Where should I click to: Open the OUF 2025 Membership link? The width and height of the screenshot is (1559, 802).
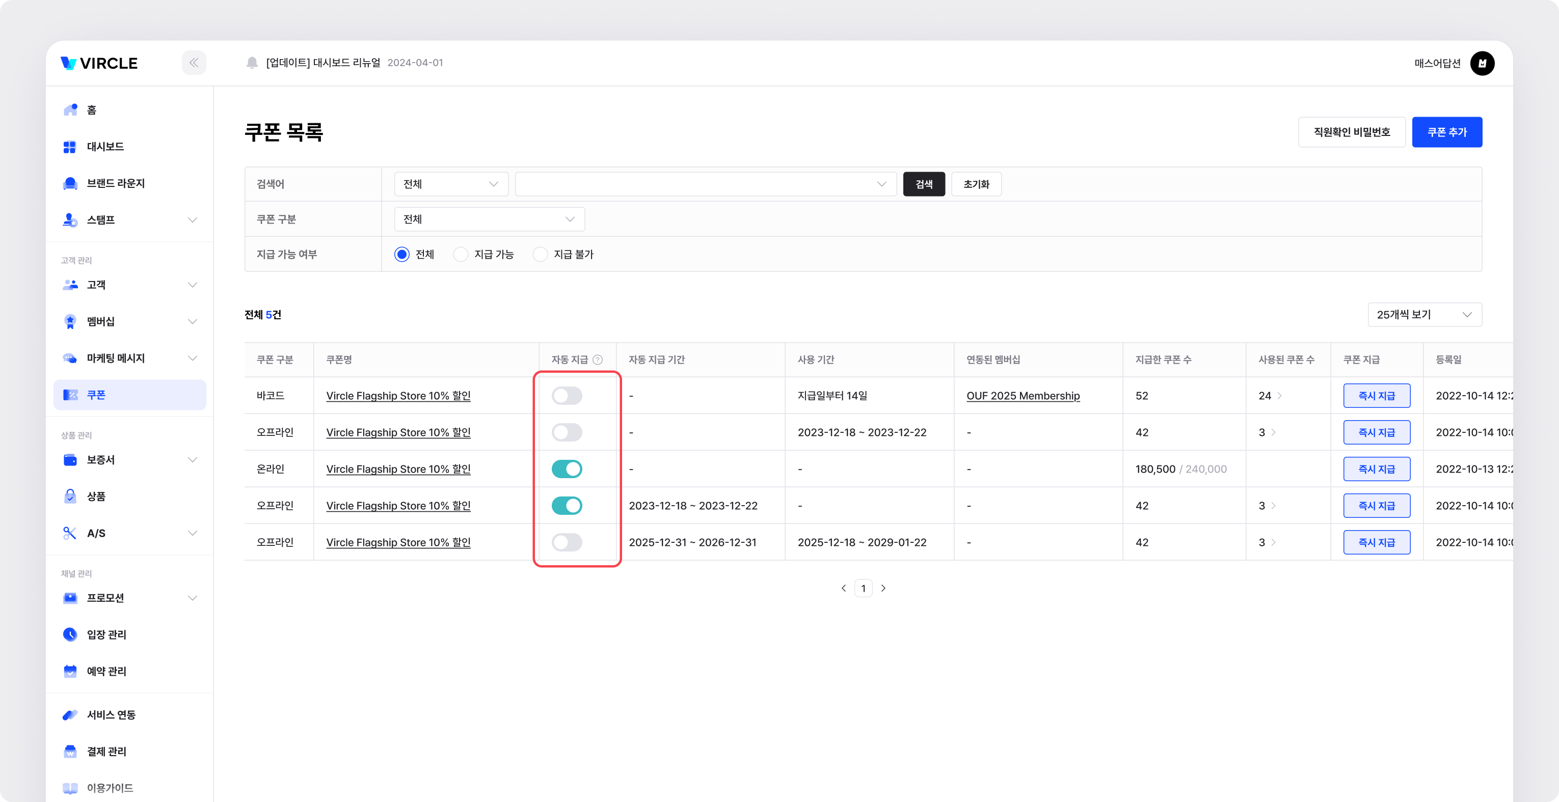[1023, 396]
